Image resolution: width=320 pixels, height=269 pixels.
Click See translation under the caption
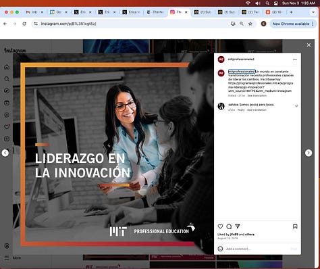point(257,96)
